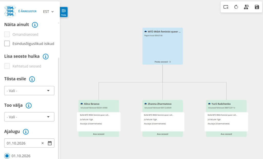263x159 pixels.
Task: Expand Ava seosed under Zhanna Zharmatova
Action: 163,134
